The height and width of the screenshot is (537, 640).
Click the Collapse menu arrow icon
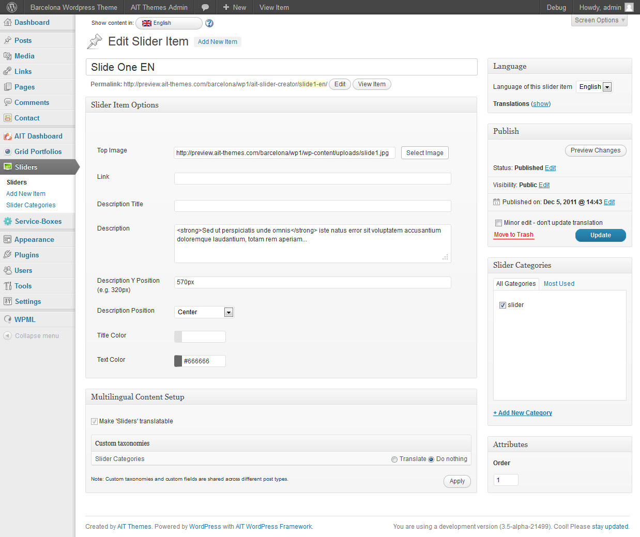(7, 336)
